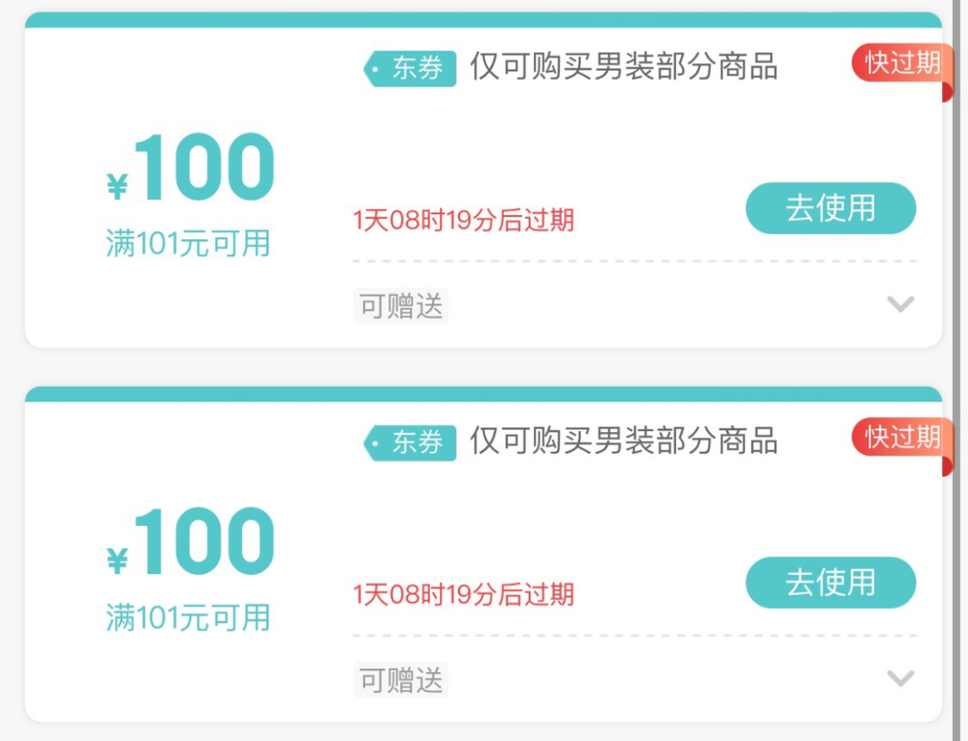Screen dimensions: 968x741
Task: Click the first coupon's 满101元可用 condition text
Action: [188, 244]
